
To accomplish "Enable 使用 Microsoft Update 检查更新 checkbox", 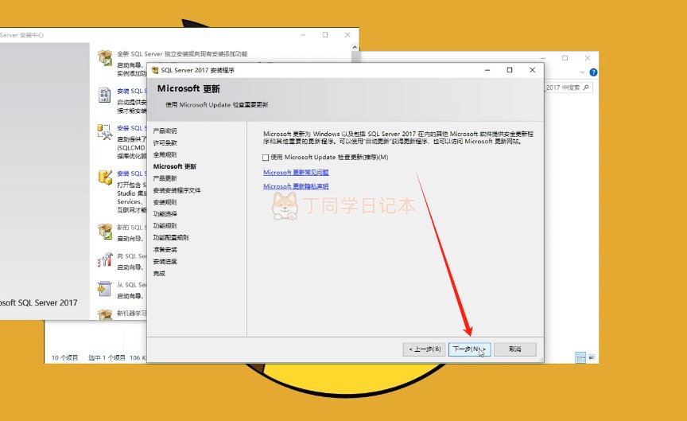I will click(x=266, y=158).
